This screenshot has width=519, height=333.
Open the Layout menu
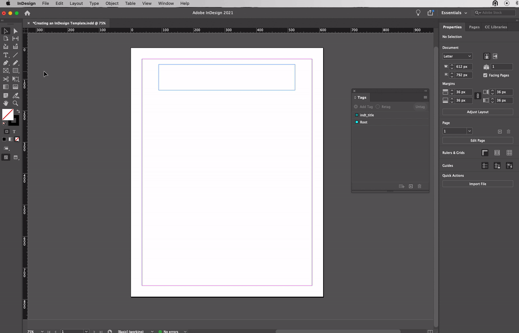pyautogui.click(x=76, y=3)
